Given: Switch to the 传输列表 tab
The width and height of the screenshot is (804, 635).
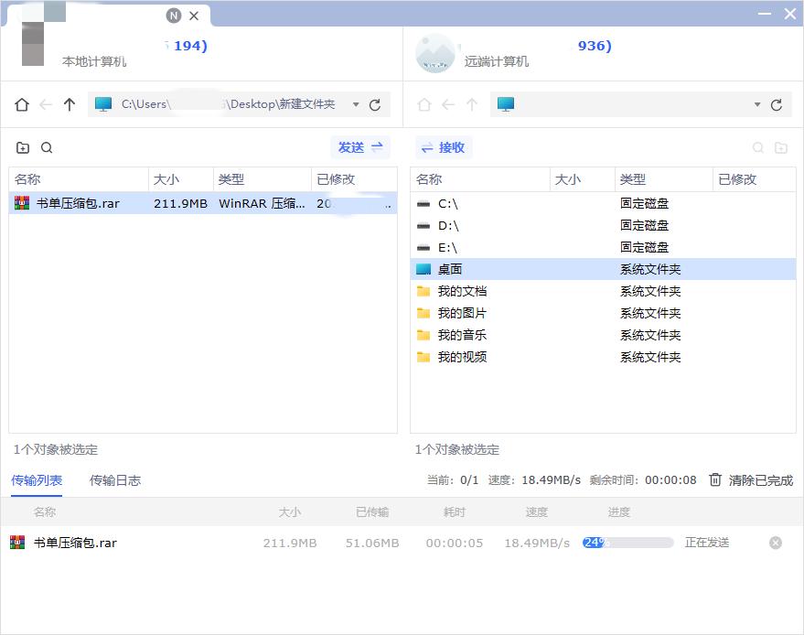Looking at the screenshot, I should (37, 480).
